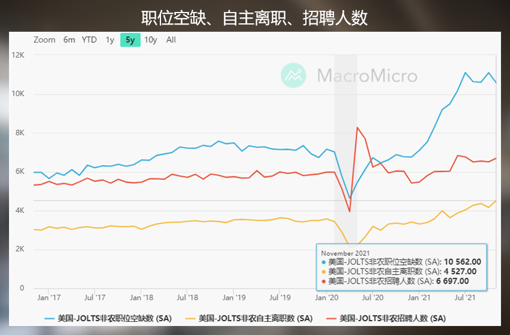Image resolution: width=510 pixels, height=335 pixels.
Task: Click the 0 y-axis label
Action: point(22,288)
